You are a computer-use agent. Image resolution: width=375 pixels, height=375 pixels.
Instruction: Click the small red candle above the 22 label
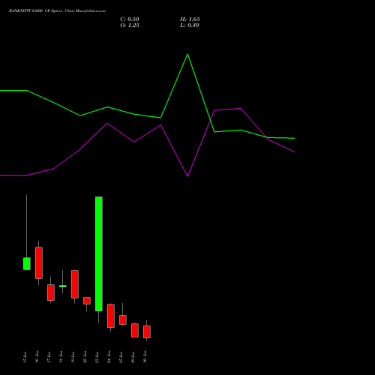(87, 301)
